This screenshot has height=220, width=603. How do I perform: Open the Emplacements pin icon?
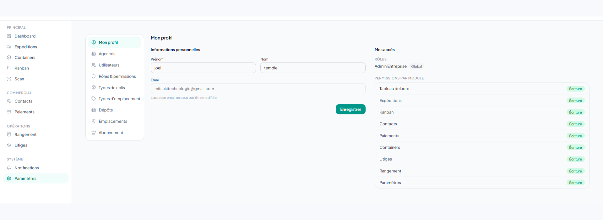tap(94, 121)
